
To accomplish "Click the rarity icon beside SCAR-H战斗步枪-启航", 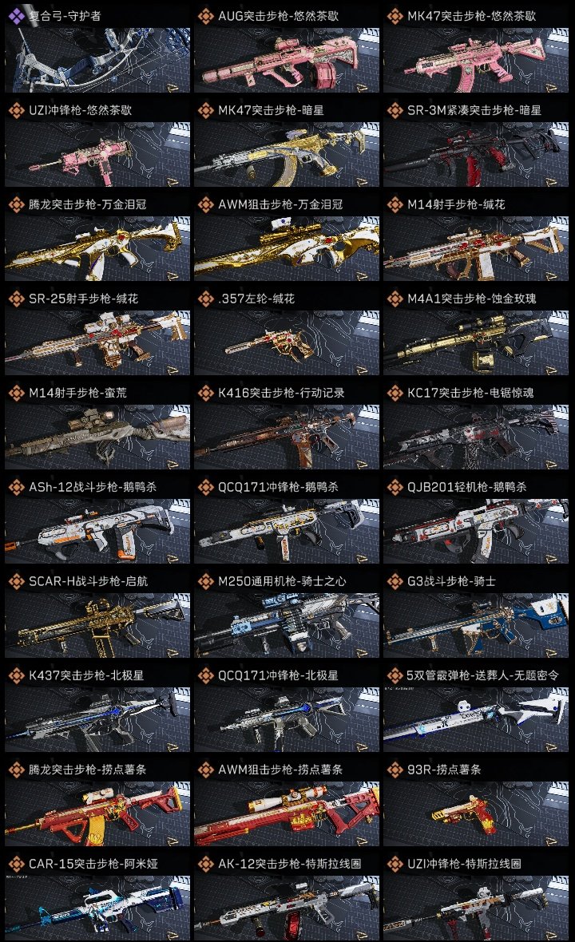I will tap(16, 581).
